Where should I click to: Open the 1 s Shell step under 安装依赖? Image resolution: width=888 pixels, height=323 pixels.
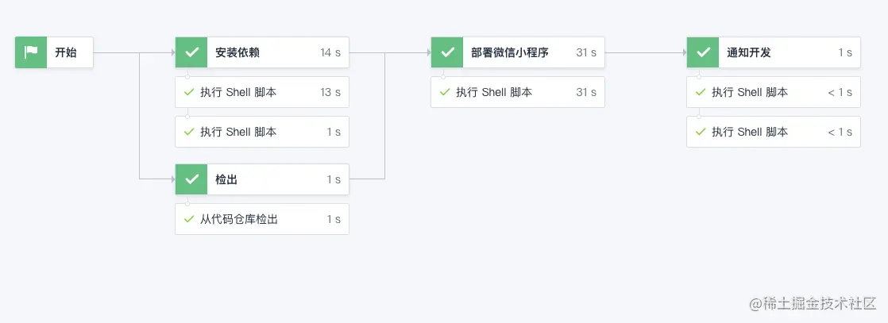click(x=238, y=132)
